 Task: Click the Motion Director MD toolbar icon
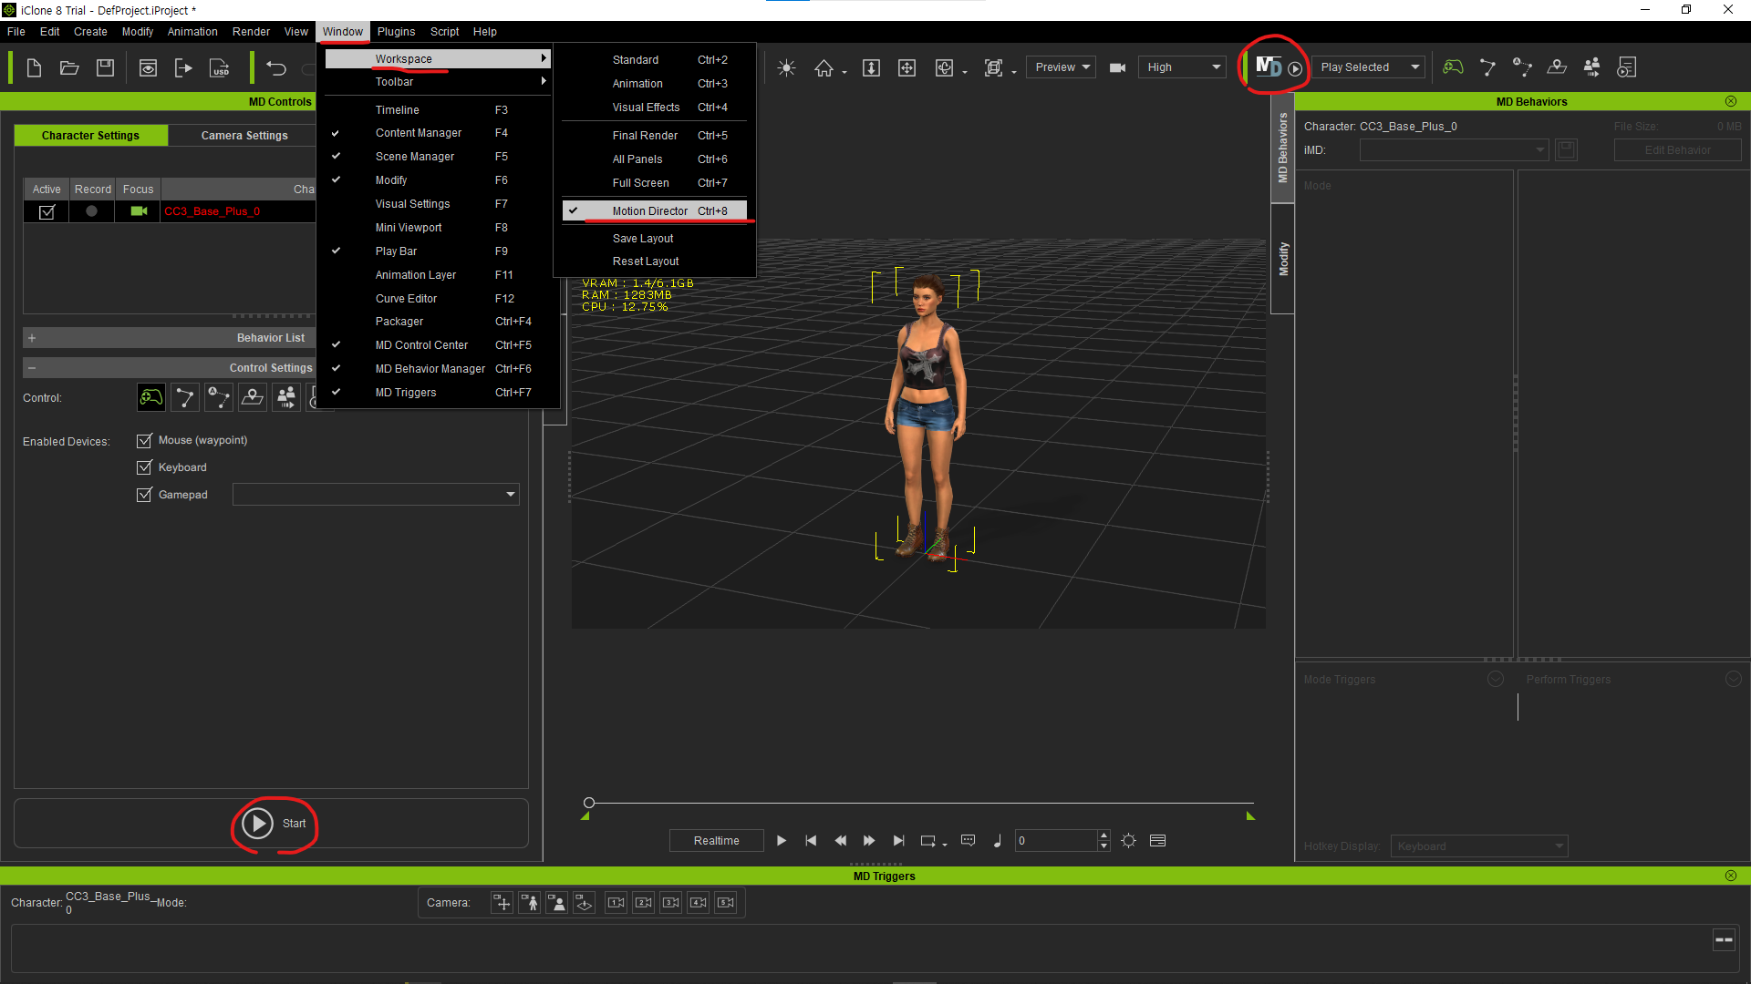click(1269, 67)
